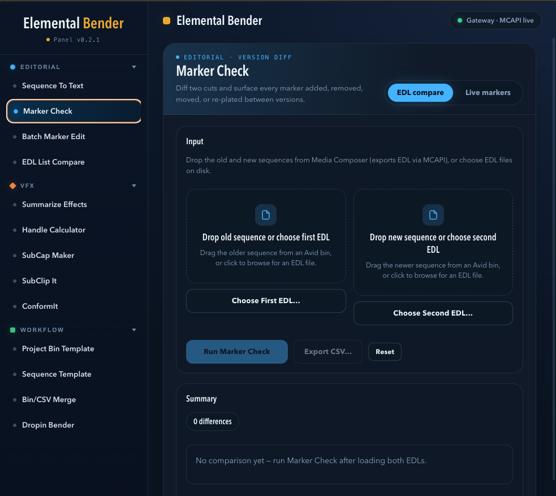The width and height of the screenshot is (556, 496).
Task: Click the green Gateway status dot
Action: (x=459, y=20)
